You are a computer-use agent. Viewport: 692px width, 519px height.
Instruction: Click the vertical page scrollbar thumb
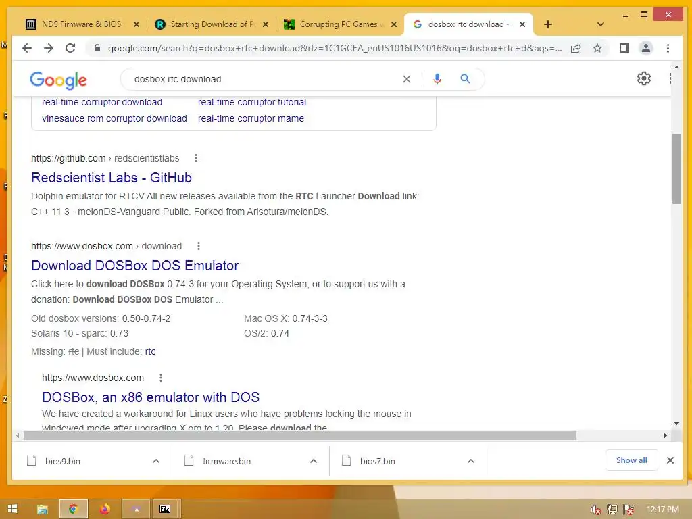pos(676,168)
